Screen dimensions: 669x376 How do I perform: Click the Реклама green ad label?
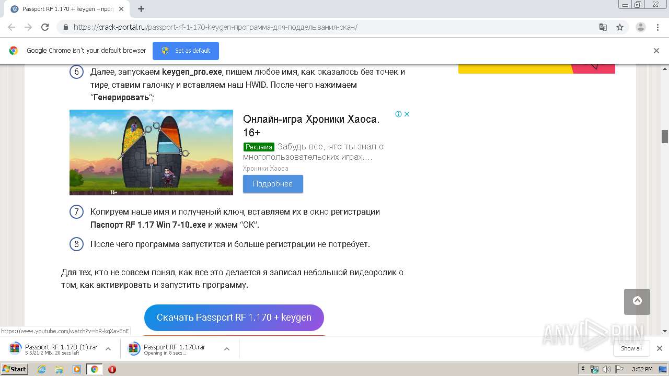[259, 147]
